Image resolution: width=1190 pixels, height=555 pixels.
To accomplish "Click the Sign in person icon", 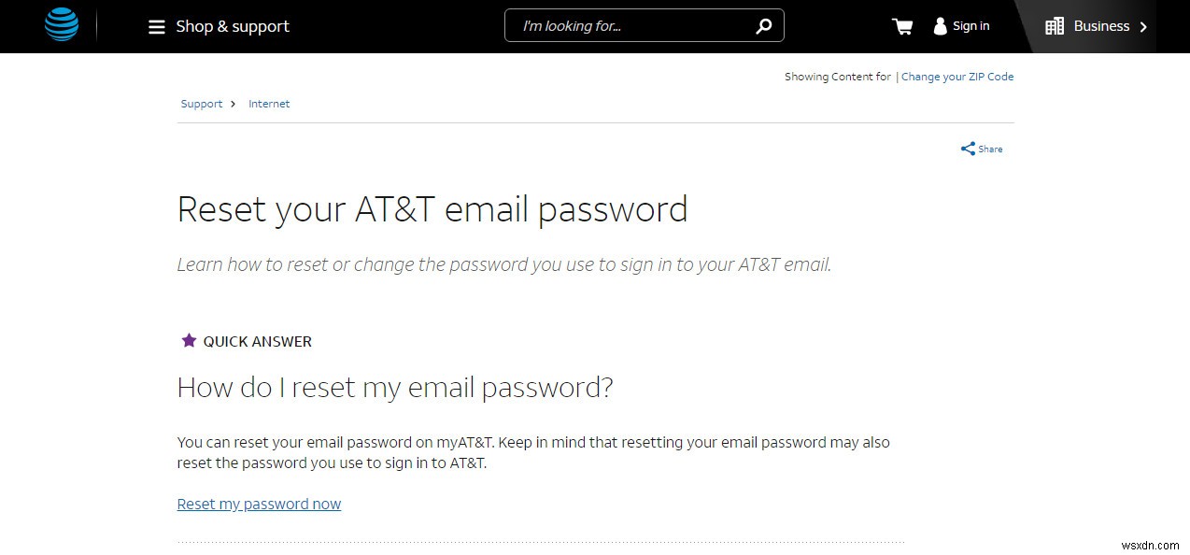I will pos(938,26).
